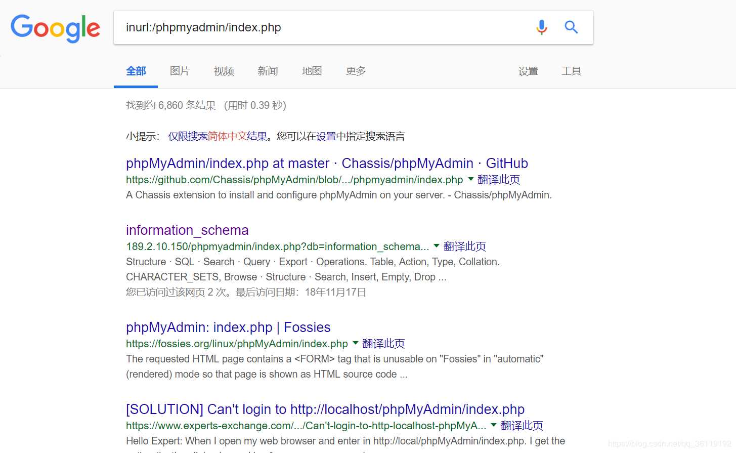Open the 设置 link in the search tip
The width and height of the screenshot is (736, 453).
(326, 136)
